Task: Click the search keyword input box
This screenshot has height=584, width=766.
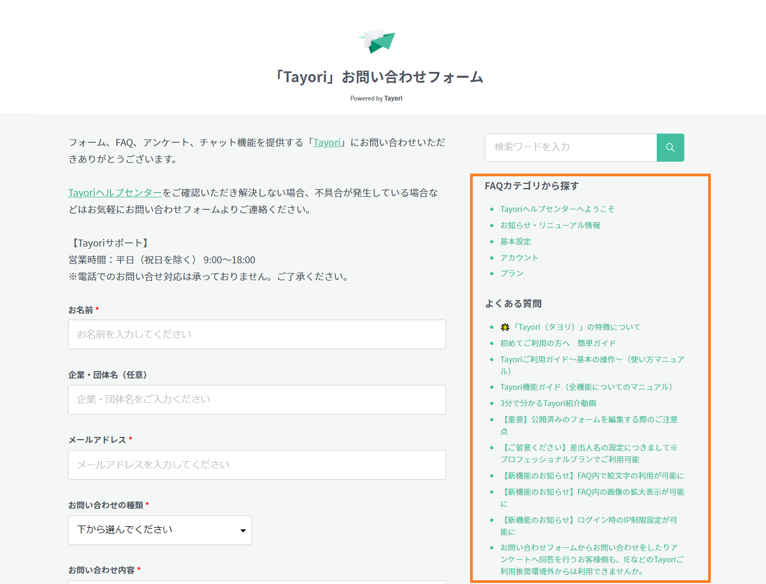Action: [571, 148]
